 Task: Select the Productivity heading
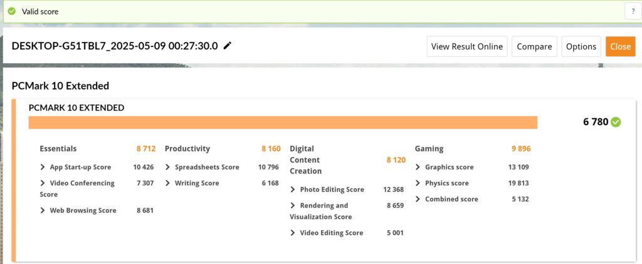(x=187, y=149)
